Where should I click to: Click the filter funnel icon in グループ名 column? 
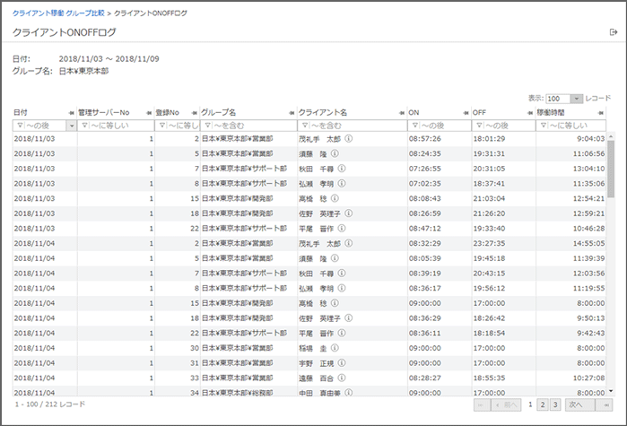click(x=207, y=126)
